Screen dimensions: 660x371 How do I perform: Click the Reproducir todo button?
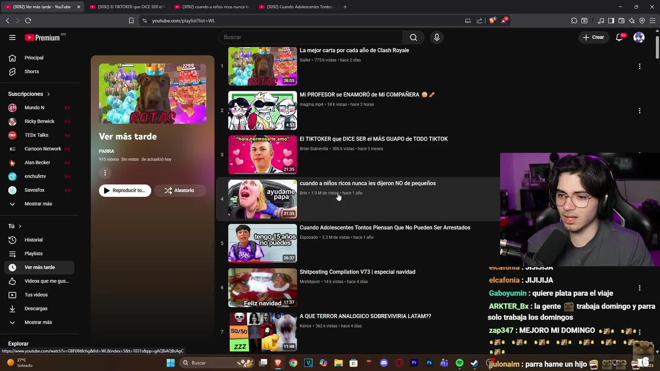(125, 190)
